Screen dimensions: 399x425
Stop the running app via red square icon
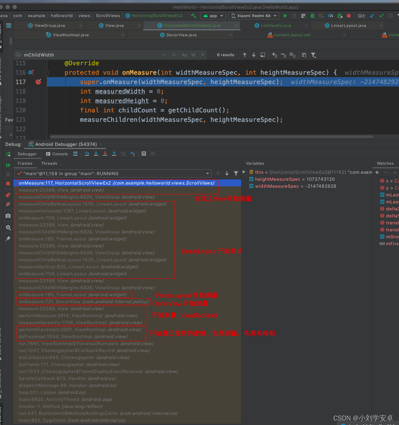[348, 15]
